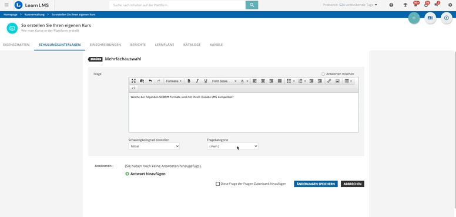The height and width of the screenshot is (217, 456).
Task: Toggle fullscreen mode in the editor
Action: coord(133,81)
